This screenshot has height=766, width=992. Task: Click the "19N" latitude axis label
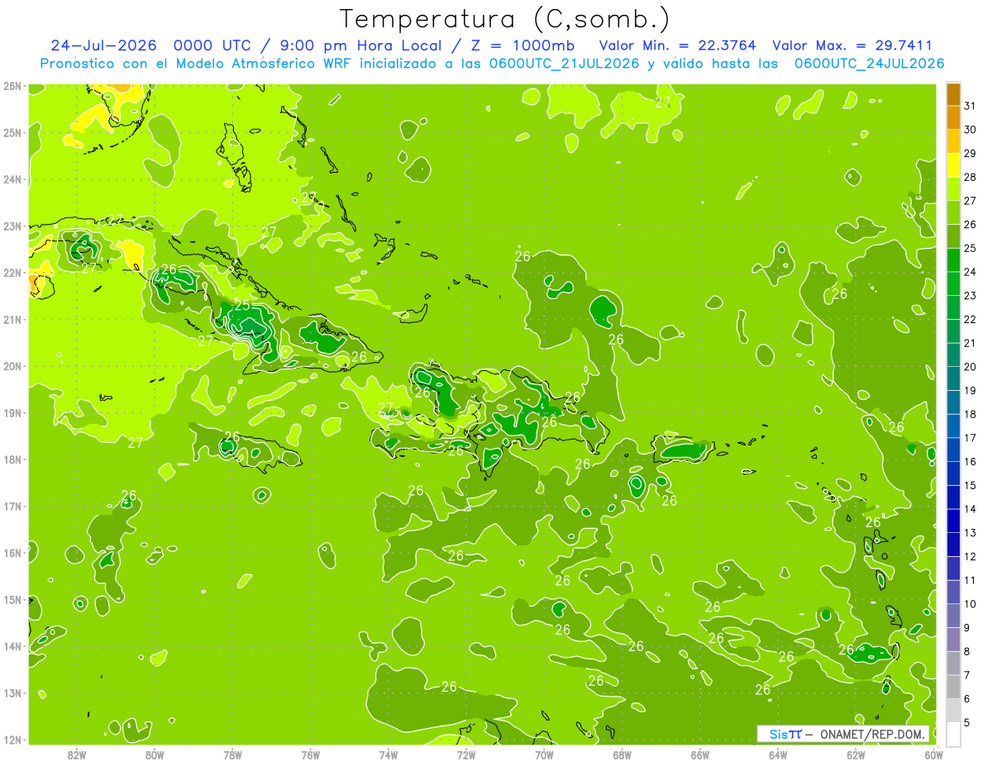tap(12, 412)
